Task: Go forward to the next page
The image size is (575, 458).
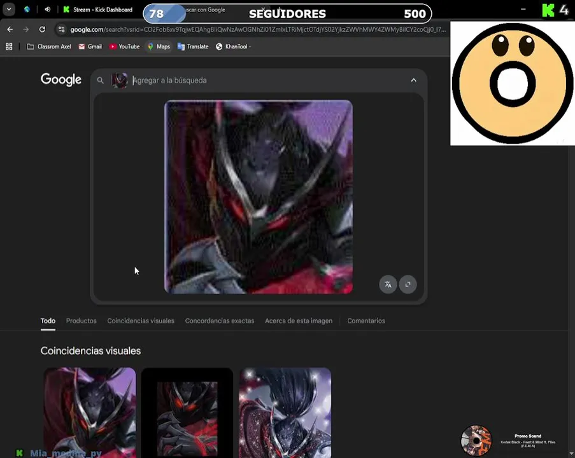Action: pyautogui.click(x=25, y=29)
